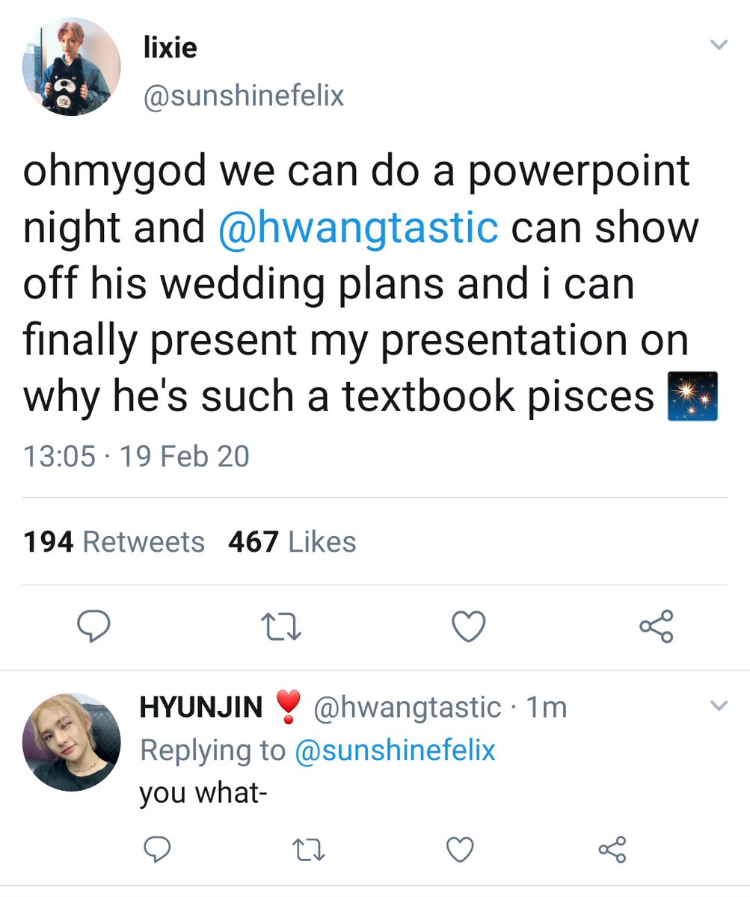This screenshot has height=897, width=750.
Task: Open the @sunshinefelix link in 'Replying to'
Action: 396,750
